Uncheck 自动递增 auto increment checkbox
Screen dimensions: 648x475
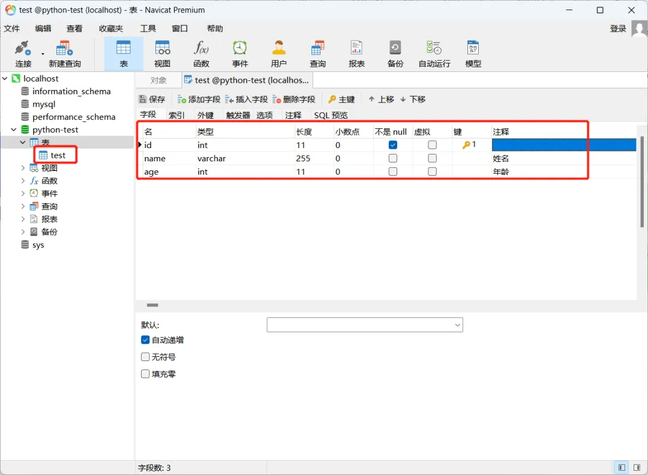[x=145, y=340]
